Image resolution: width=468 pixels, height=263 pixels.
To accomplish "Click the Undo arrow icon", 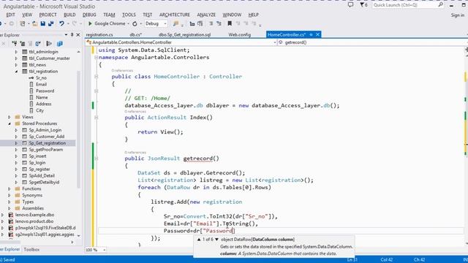I will [x=61, y=23].
